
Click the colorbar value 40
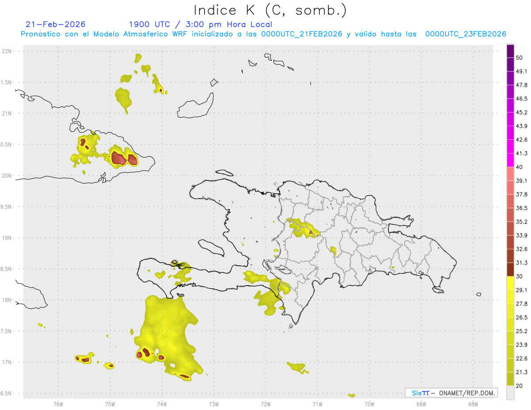click(519, 167)
